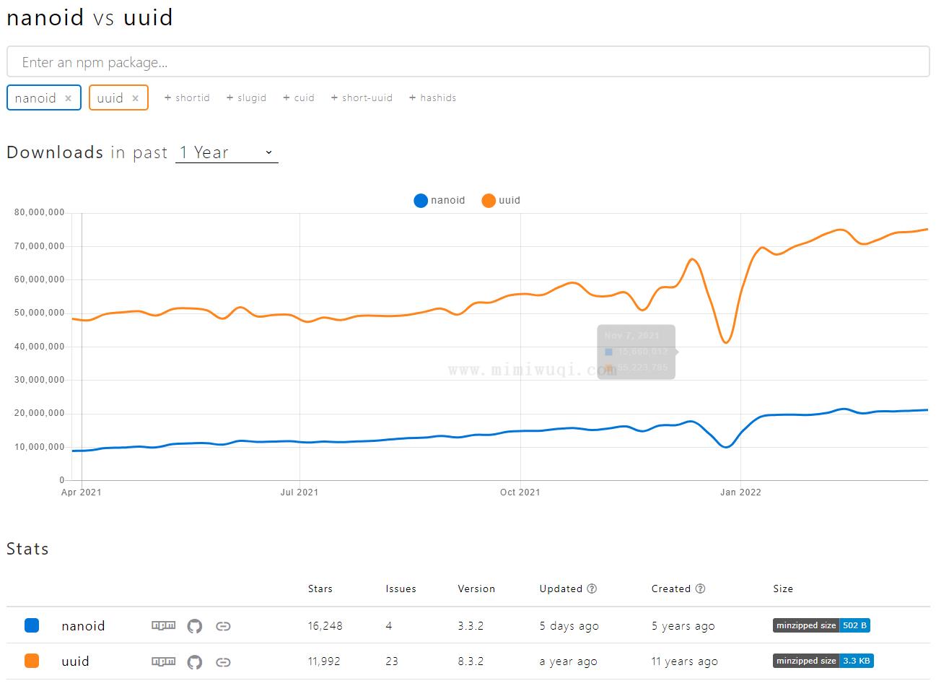Focus the 'Enter an npm package...' search field
Viewport: 936px width, 686px height.
coord(468,62)
